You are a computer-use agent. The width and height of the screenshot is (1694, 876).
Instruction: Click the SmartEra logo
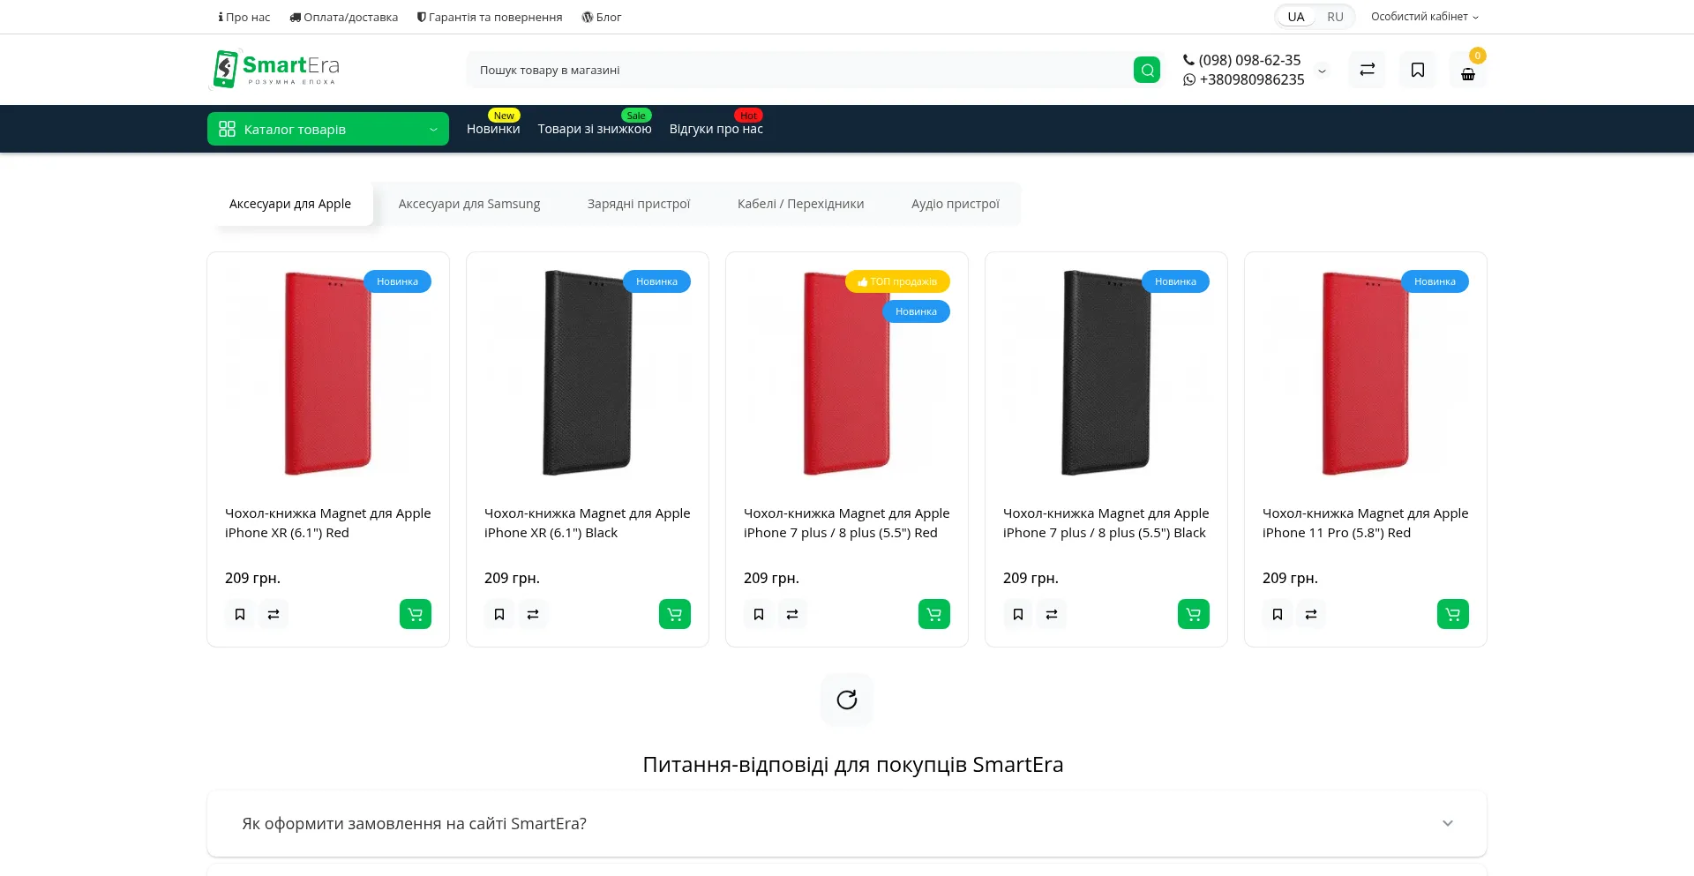[275, 69]
